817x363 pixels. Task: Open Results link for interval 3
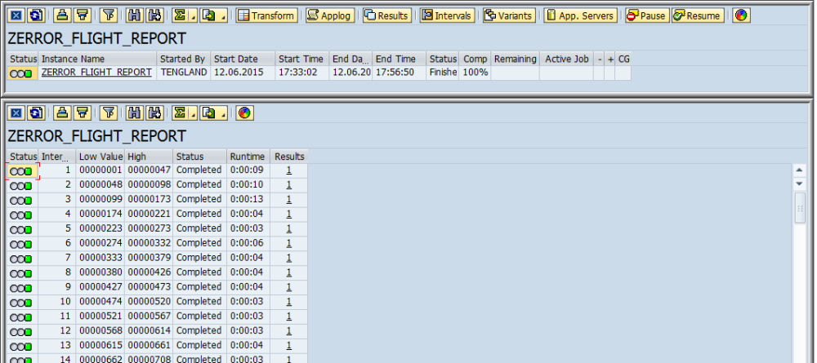(288, 199)
